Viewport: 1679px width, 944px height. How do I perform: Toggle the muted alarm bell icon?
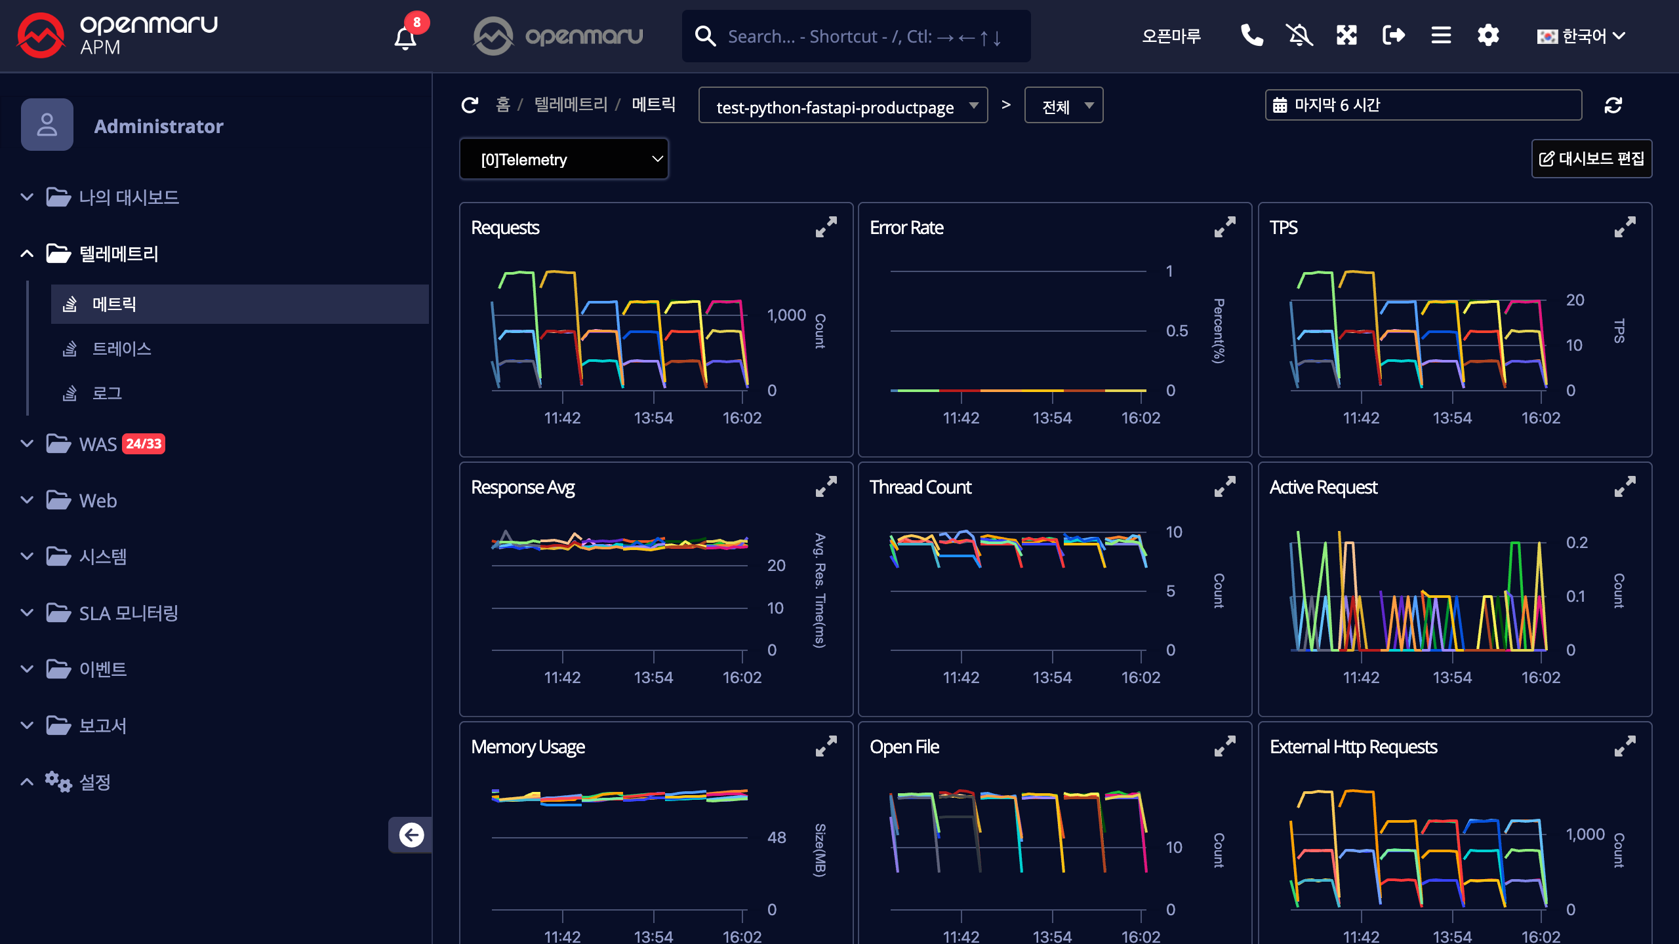coord(1299,35)
